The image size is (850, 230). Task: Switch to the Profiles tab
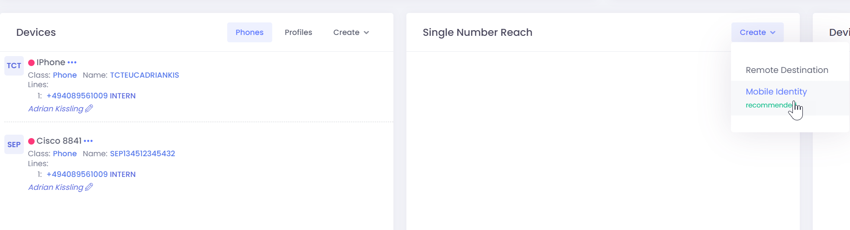[298, 32]
